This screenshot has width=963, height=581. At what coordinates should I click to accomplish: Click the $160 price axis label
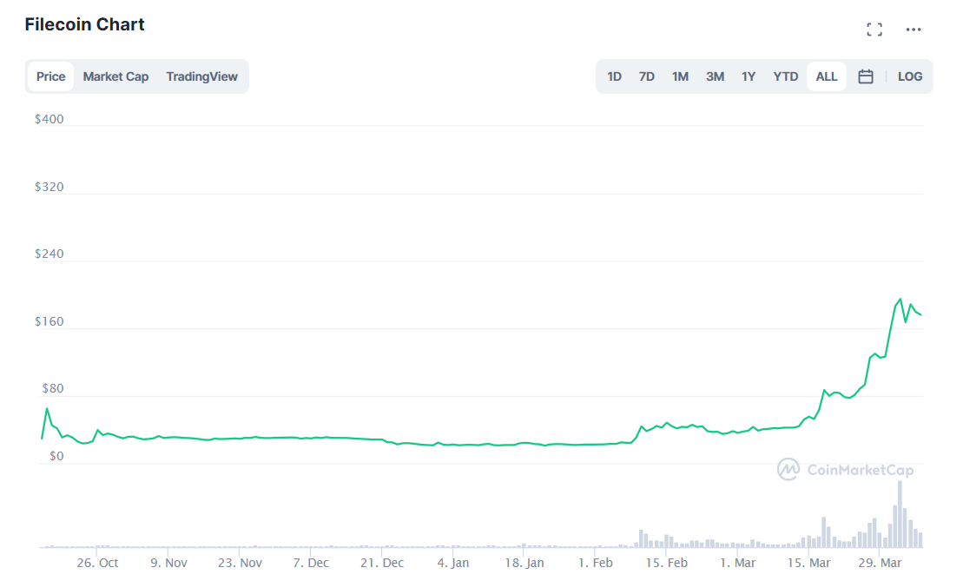click(x=49, y=322)
